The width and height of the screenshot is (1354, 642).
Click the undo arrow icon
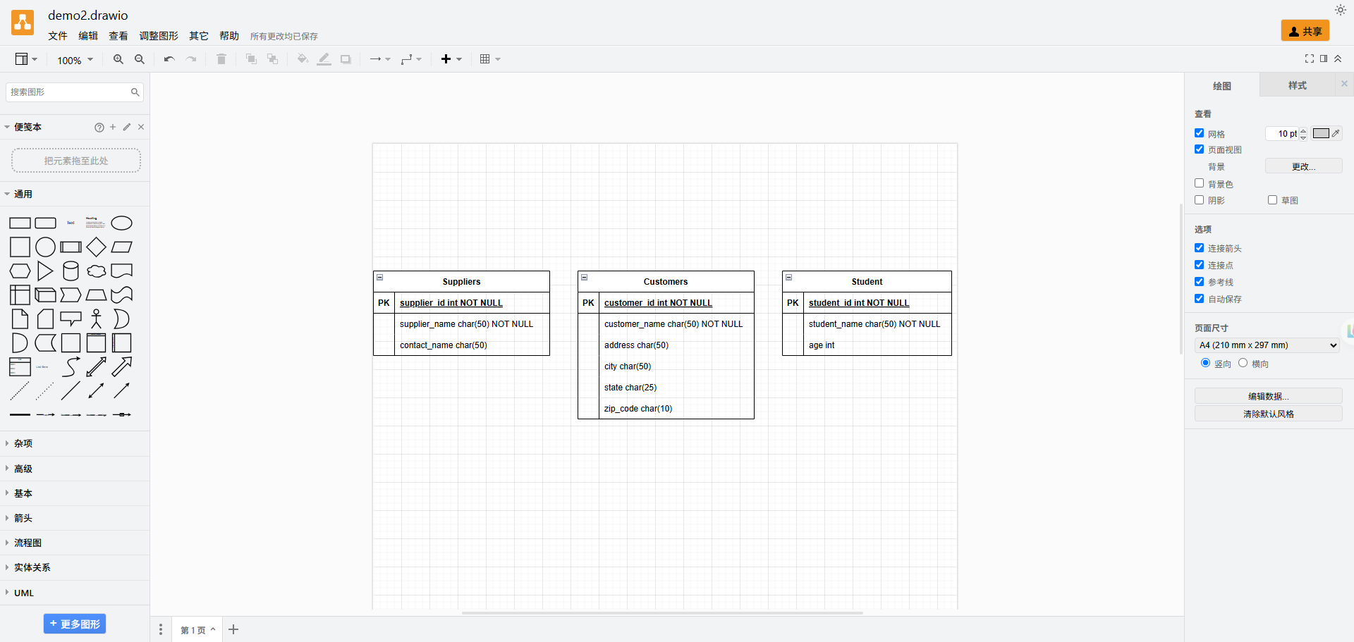(169, 59)
